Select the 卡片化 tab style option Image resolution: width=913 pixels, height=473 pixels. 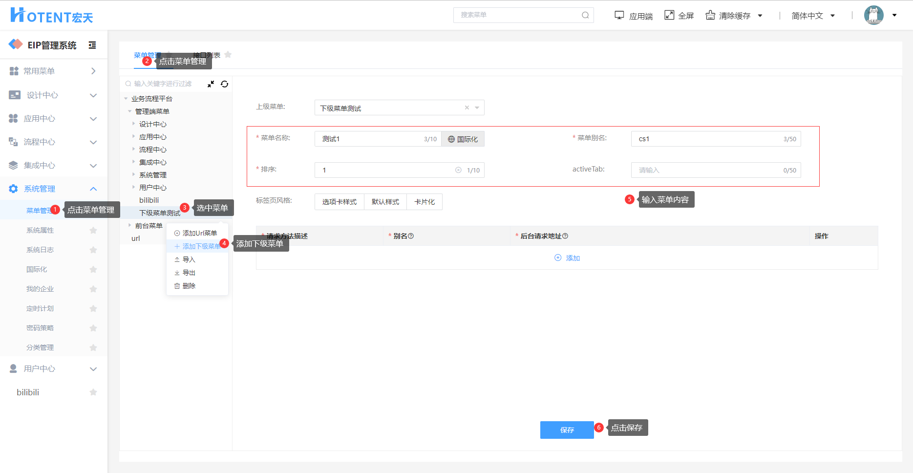click(424, 202)
